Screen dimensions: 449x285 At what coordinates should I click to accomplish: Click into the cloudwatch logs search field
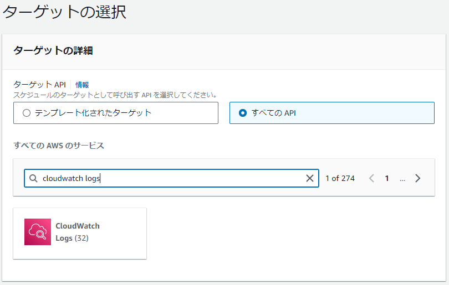(171, 178)
